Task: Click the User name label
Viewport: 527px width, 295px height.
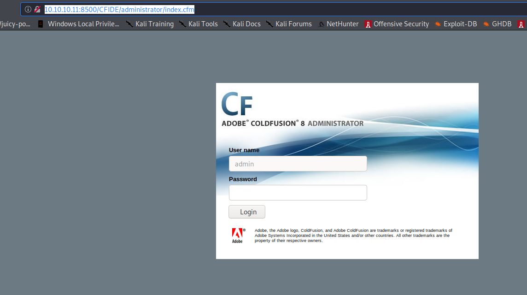Action: click(x=244, y=150)
